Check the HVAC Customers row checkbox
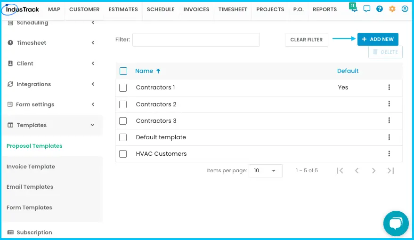The height and width of the screenshot is (240, 414). [x=123, y=154]
